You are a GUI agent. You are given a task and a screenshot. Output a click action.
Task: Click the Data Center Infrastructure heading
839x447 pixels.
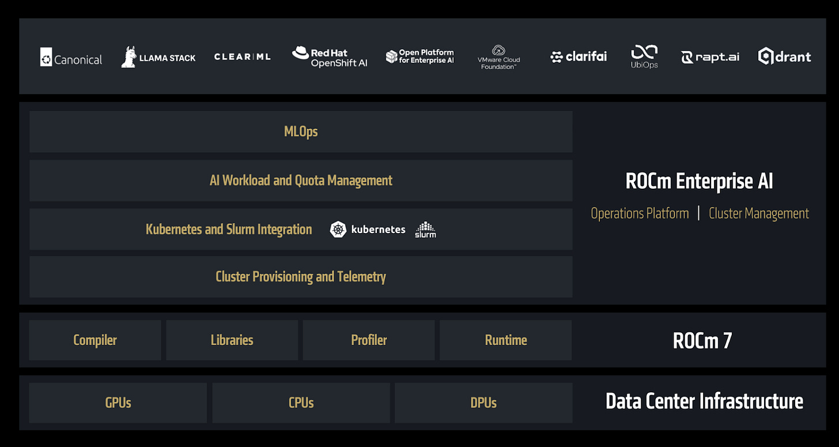(x=704, y=401)
